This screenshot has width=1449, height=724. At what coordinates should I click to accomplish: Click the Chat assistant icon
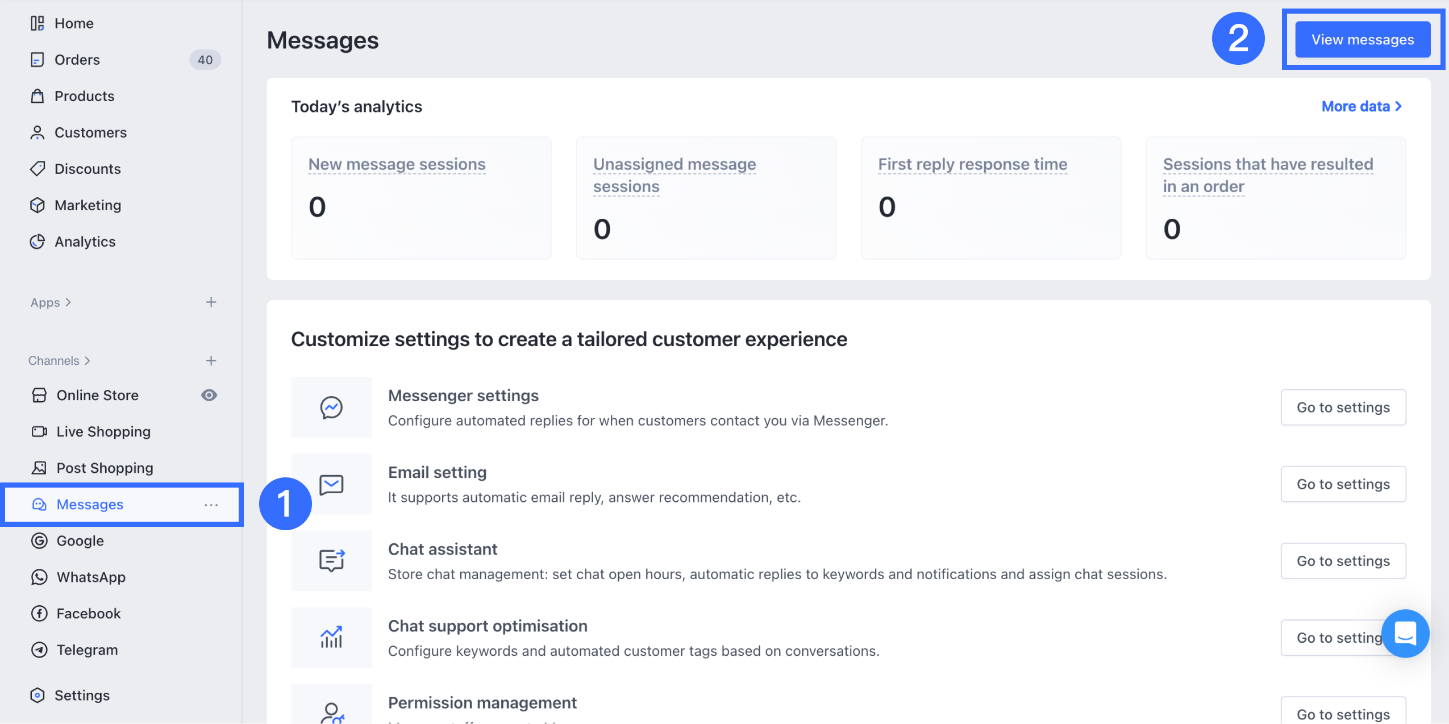tap(331, 560)
